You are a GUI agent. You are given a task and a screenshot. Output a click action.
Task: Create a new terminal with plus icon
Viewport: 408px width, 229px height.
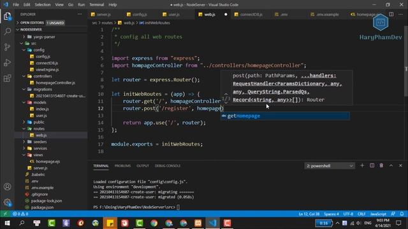tap(362, 165)
